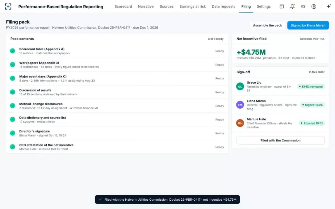Click the E1–E3 reviewed badge

(311, 87)
